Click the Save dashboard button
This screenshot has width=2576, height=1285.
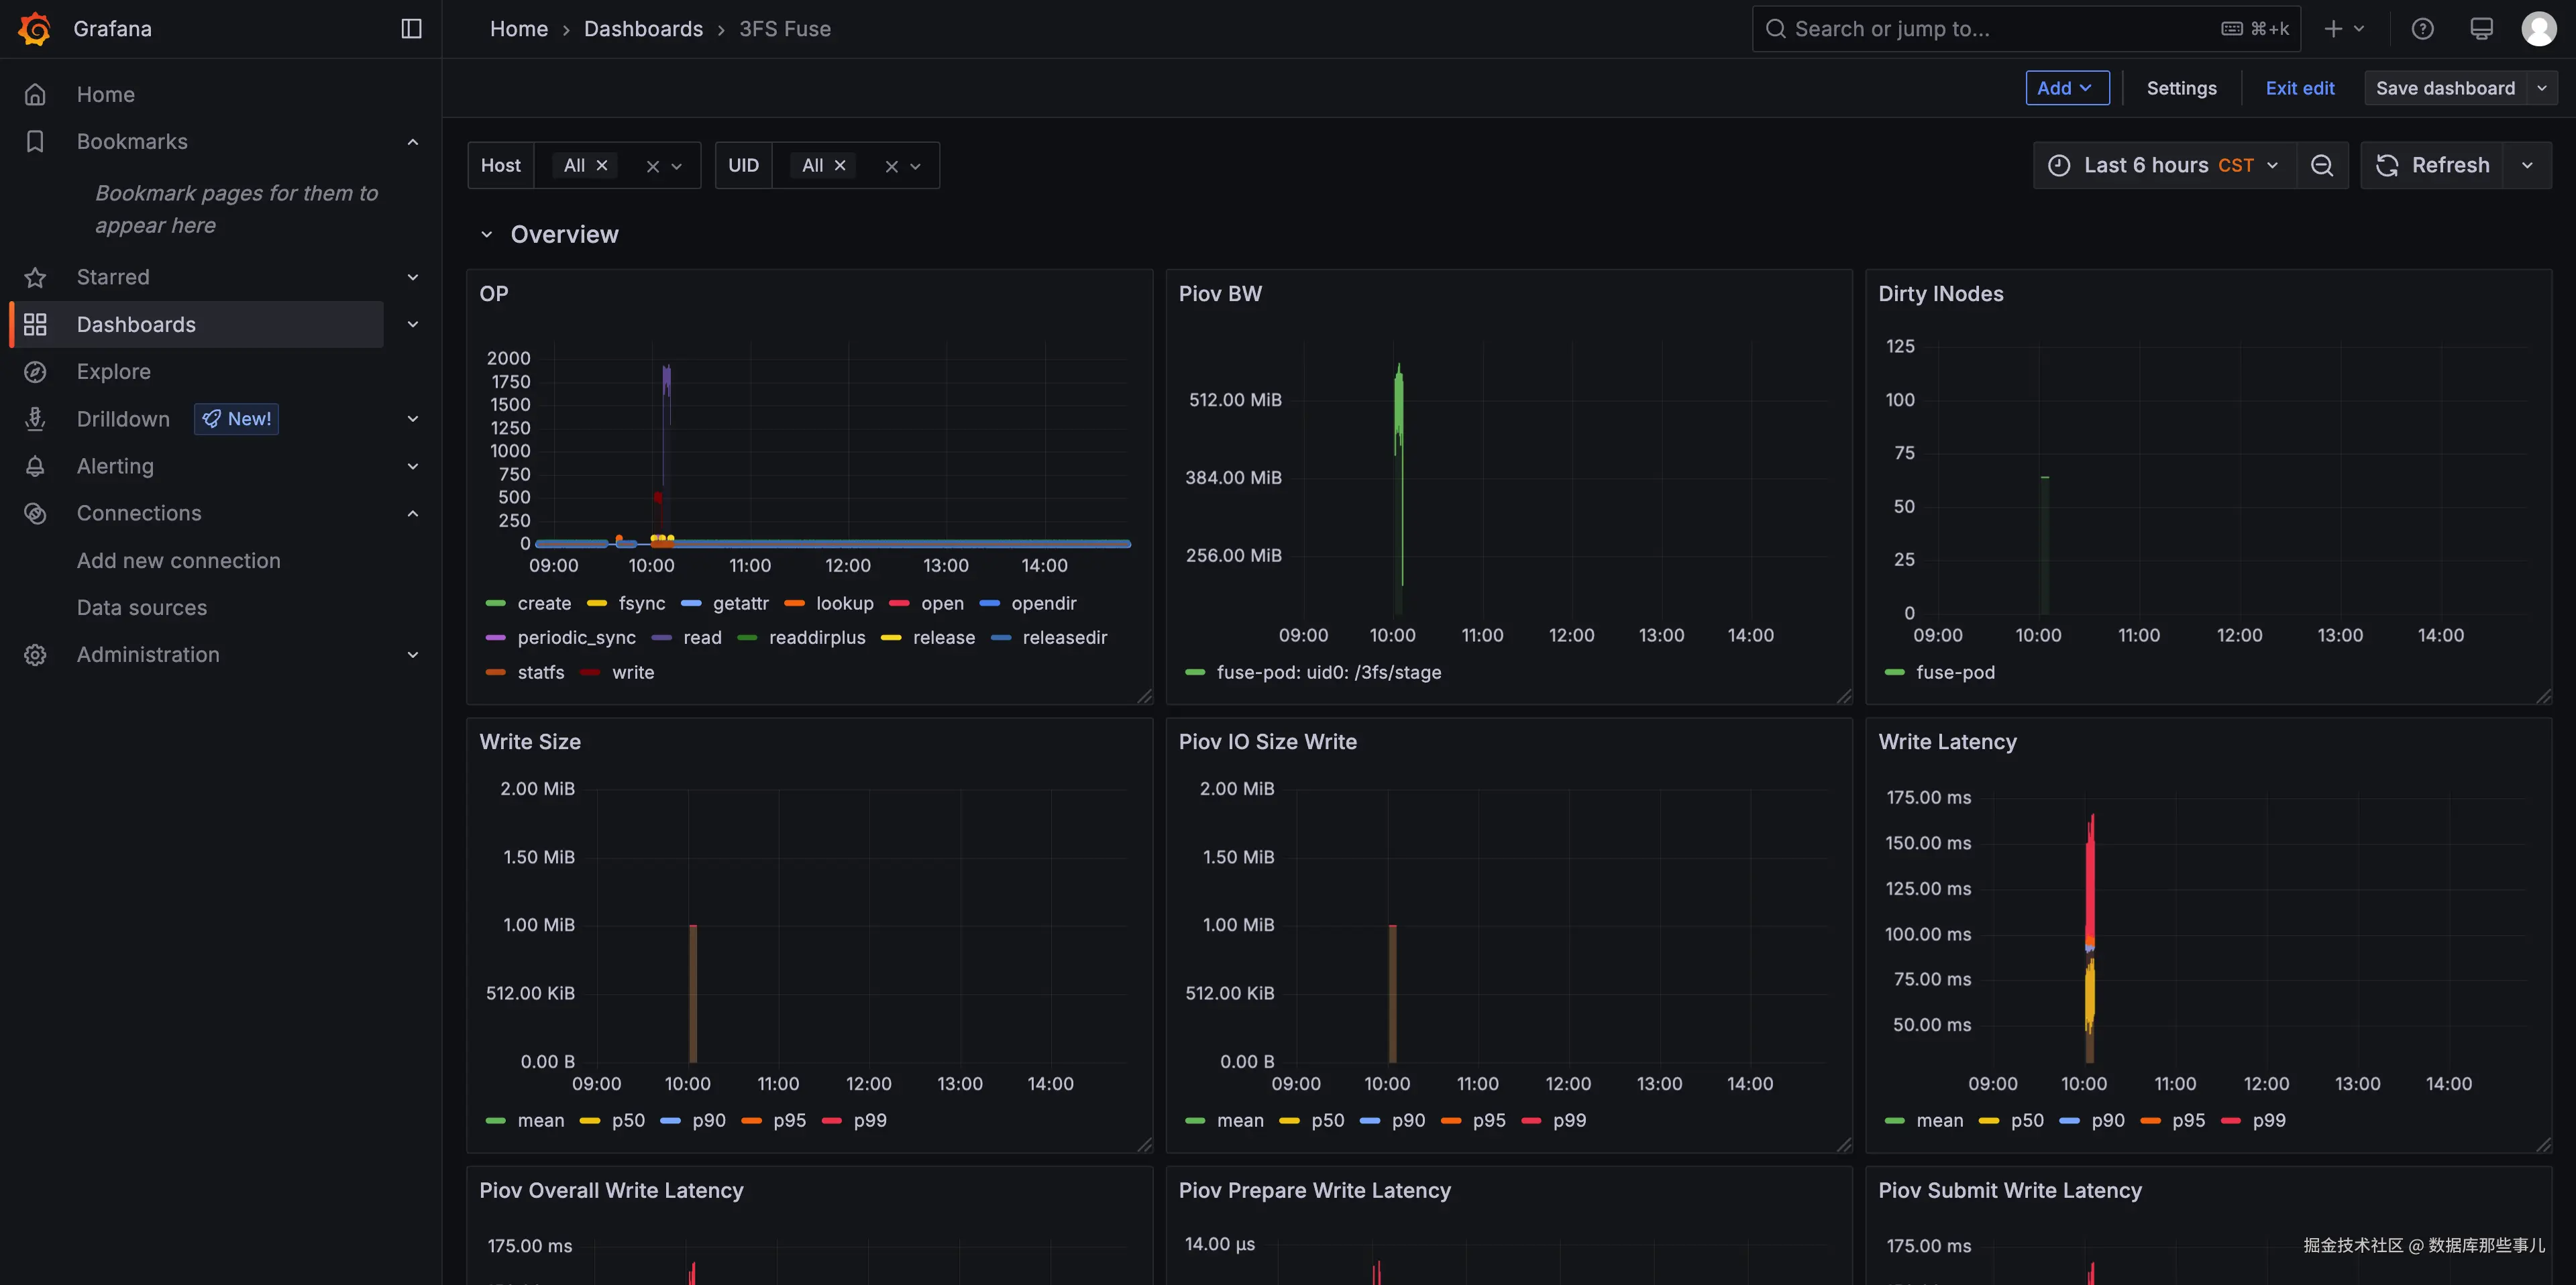click(x=2444, y=88)
